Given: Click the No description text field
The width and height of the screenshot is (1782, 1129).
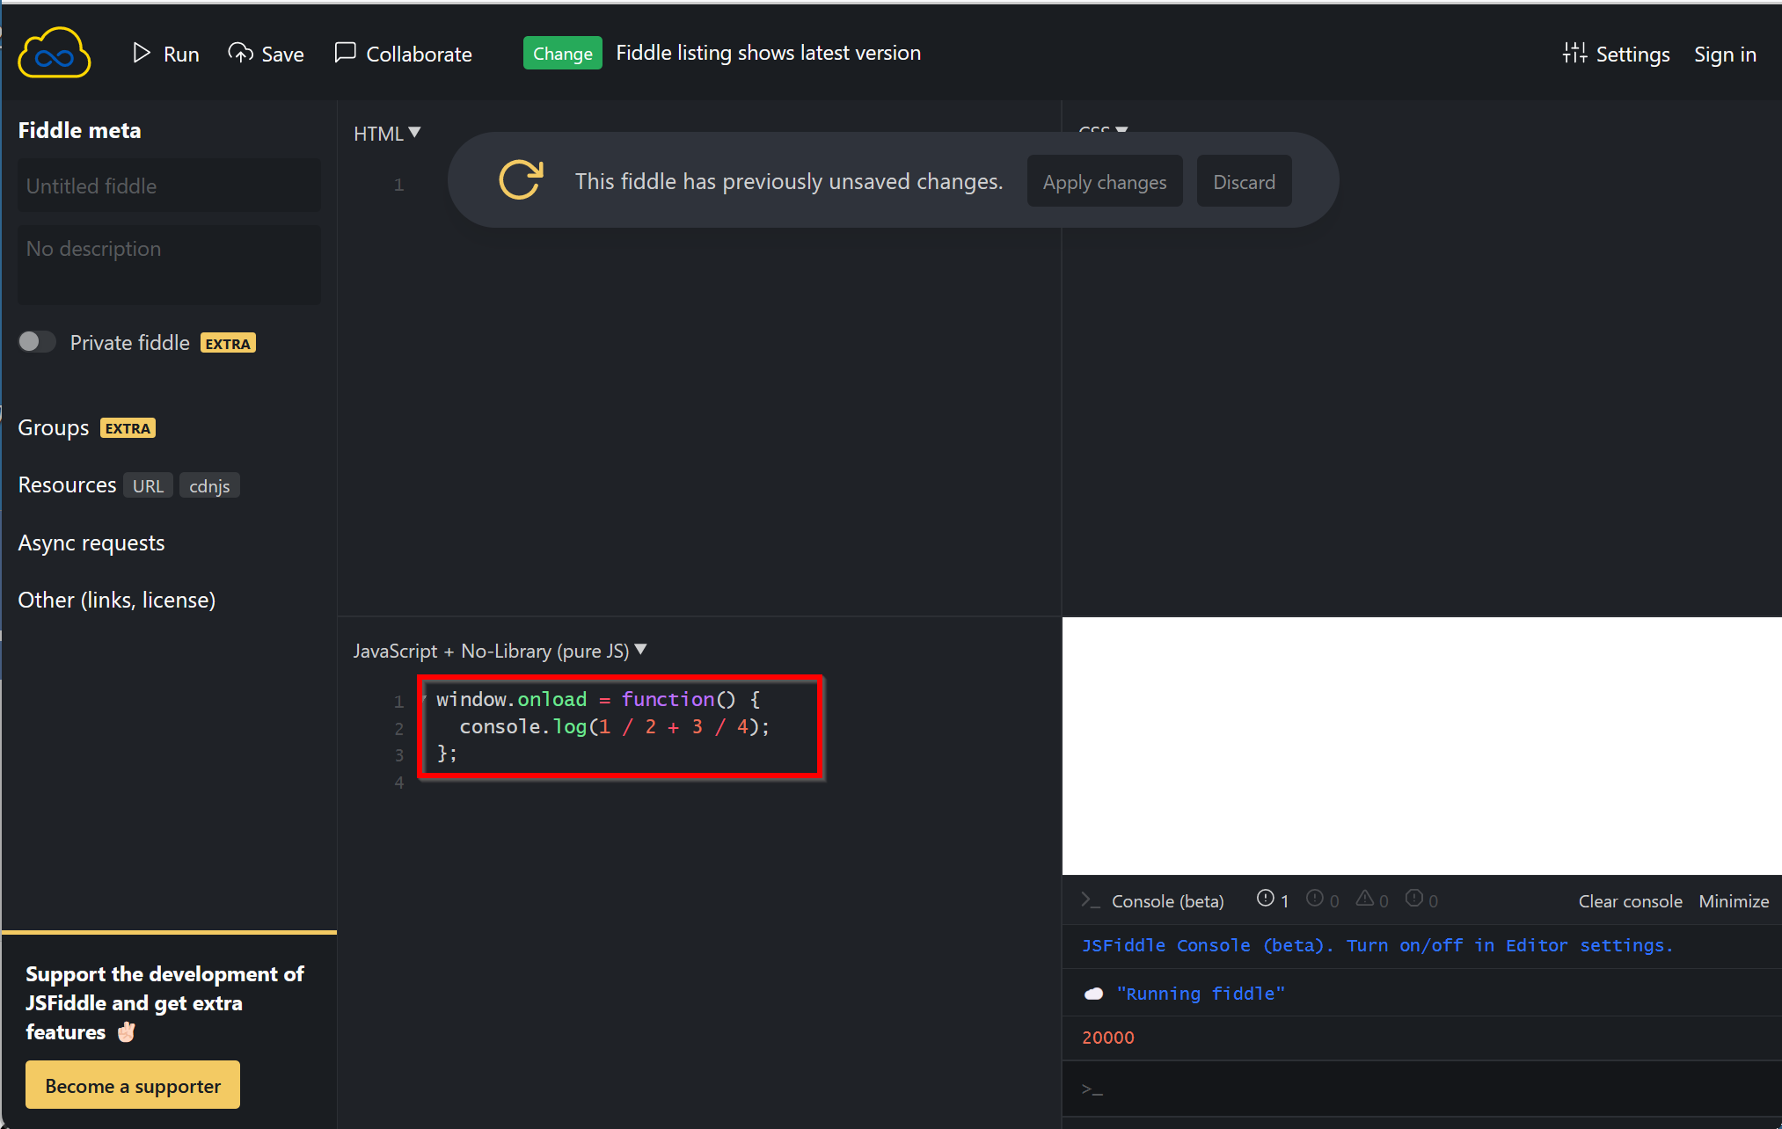Looking at the screenshot, I should [169, 265].
